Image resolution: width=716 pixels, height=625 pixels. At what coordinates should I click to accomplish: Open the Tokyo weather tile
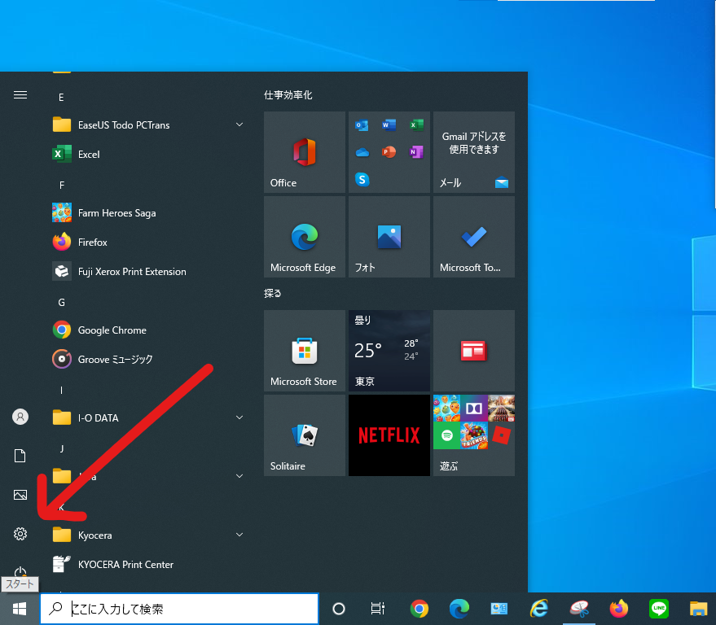[x=389, y=351]
